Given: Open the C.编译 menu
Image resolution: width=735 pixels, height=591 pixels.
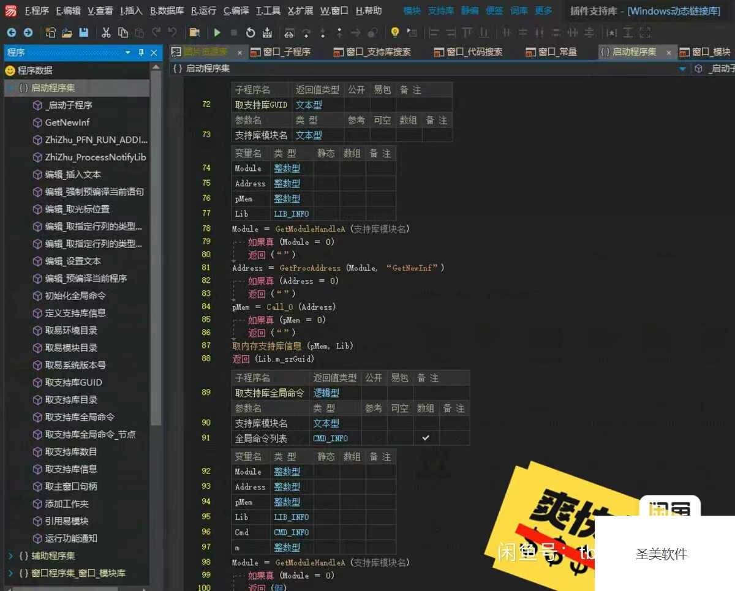Looking at the screenshot, I should point(236,10).
